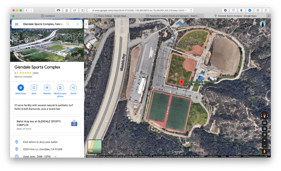Toggle globe view button
Image resolution: width=281 pixels, height=171 pixels.
tap(264, 129)
